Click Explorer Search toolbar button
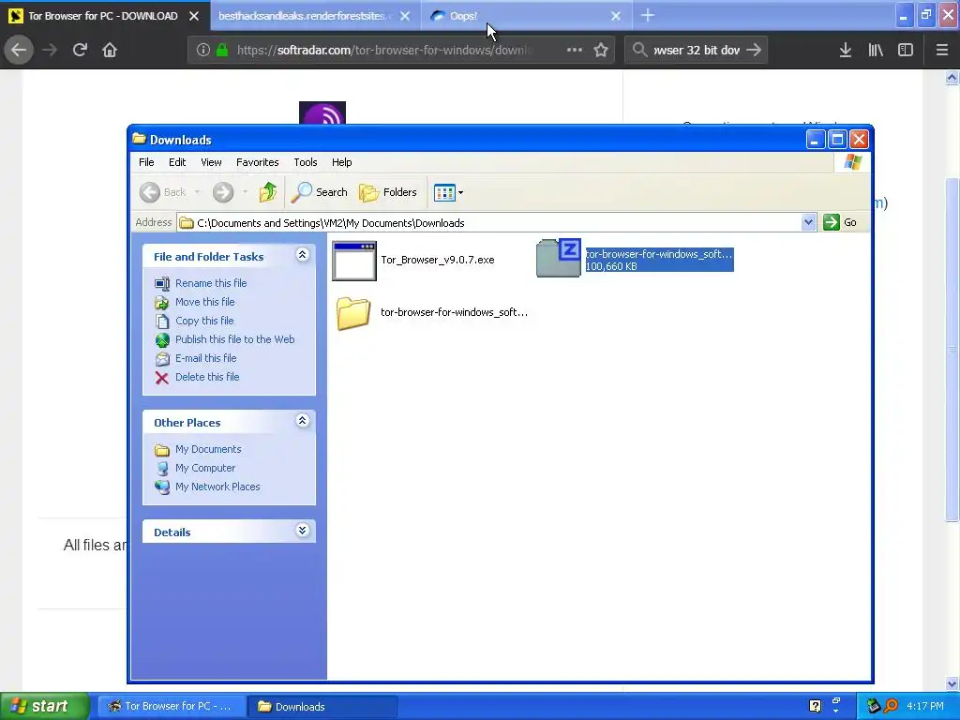 (319, 192)
